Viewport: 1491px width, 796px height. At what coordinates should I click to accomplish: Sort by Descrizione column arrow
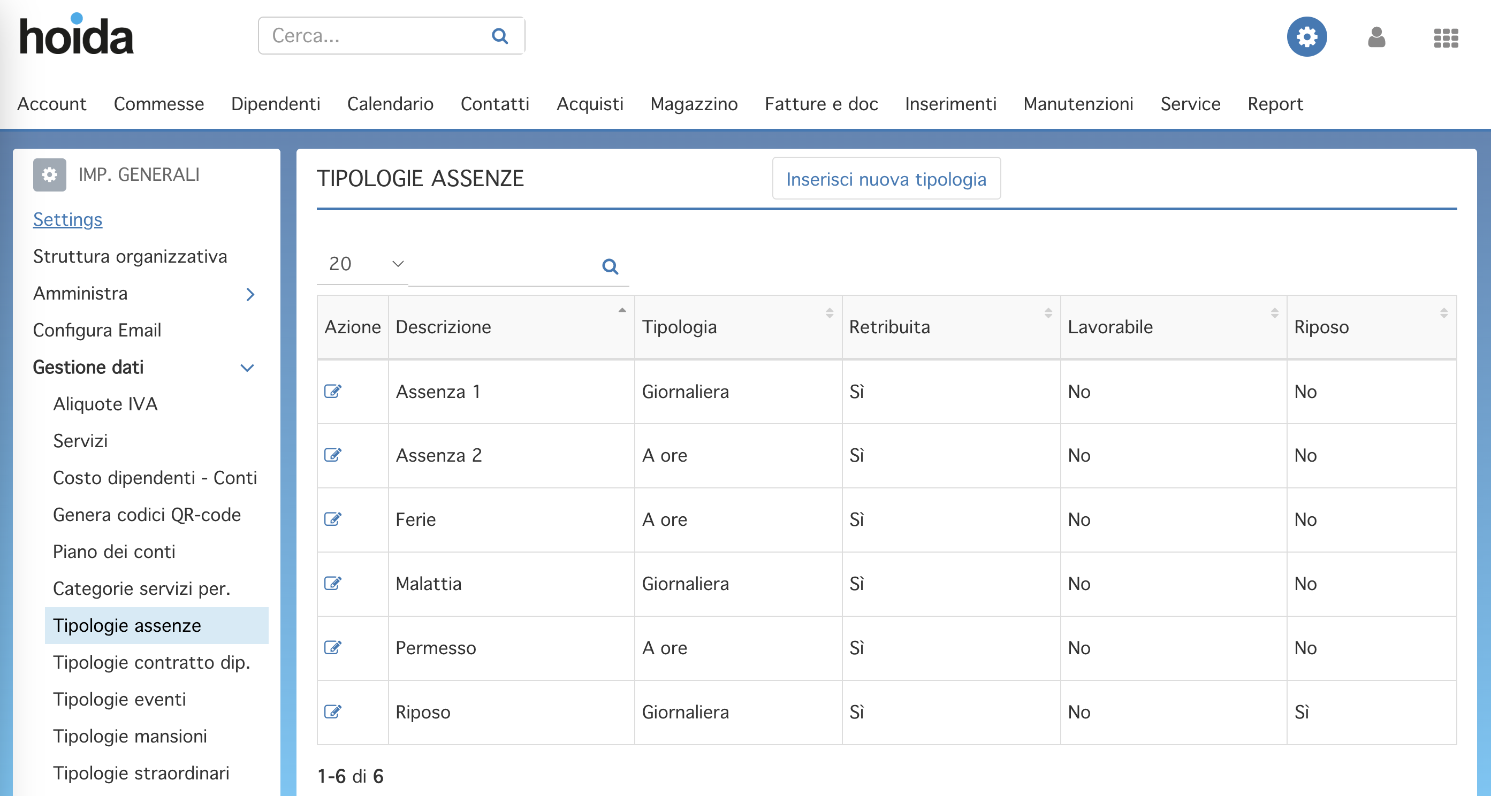pyautogui.click(x=622, y=311)
